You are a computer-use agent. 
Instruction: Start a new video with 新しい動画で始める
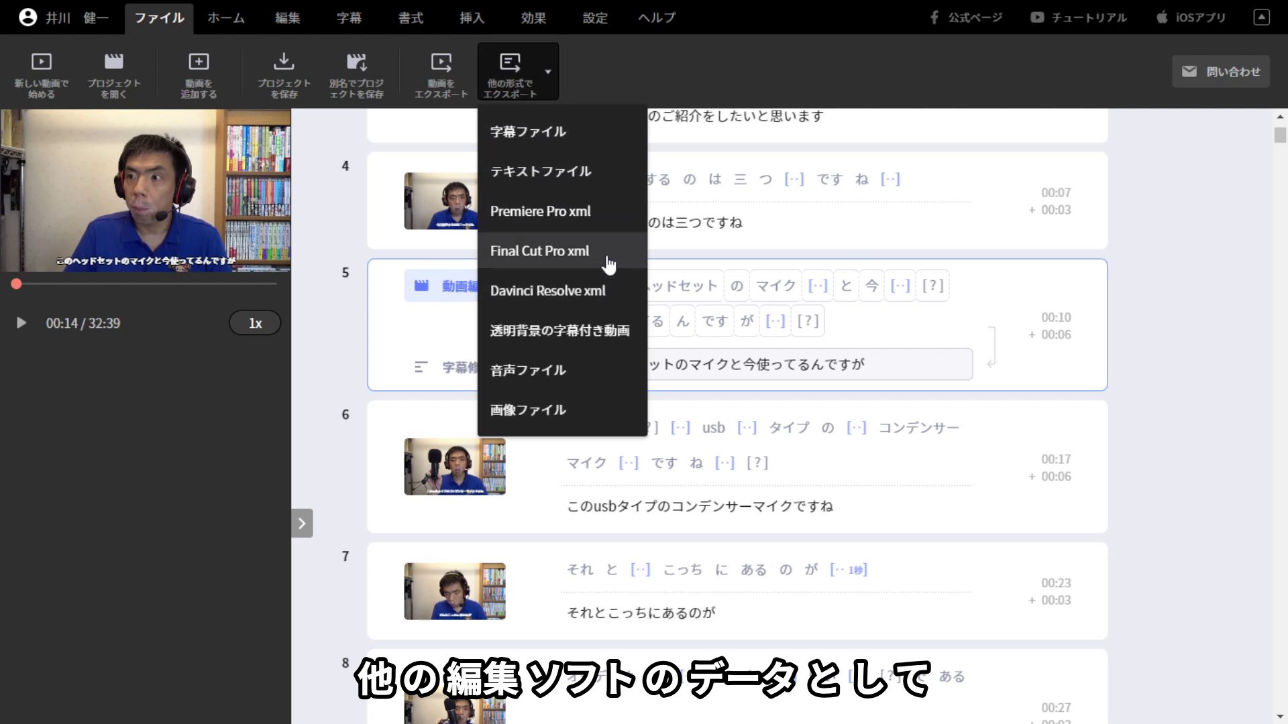[42, 75]
